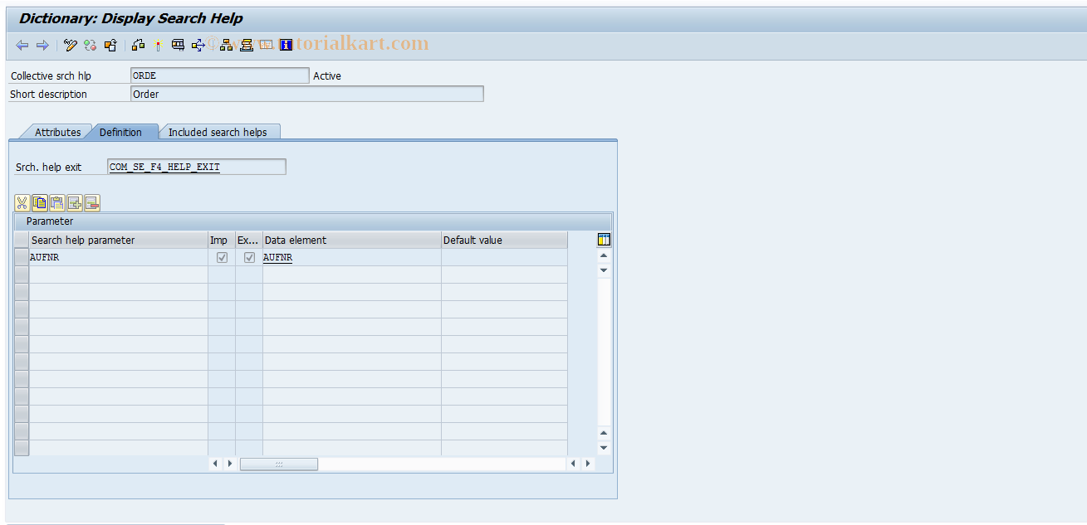The height and width of the screenshot is (525, 1087).
Task: Click the Data element column header
Action: click(x=352, y=240)
